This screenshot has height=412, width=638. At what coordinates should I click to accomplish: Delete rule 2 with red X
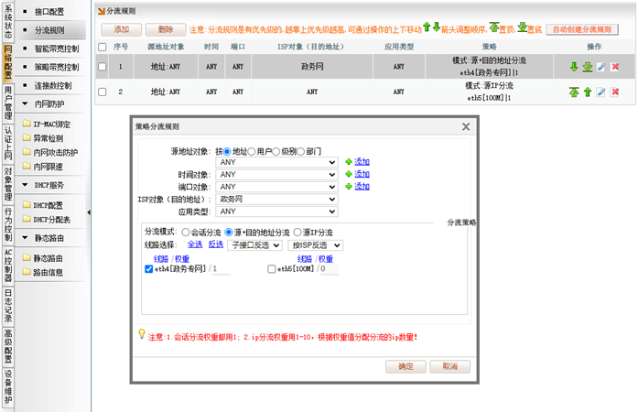[x=615, y=92]
